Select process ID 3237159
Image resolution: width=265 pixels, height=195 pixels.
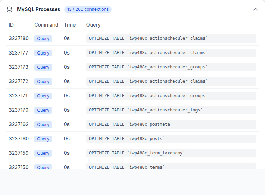point(19,153)
